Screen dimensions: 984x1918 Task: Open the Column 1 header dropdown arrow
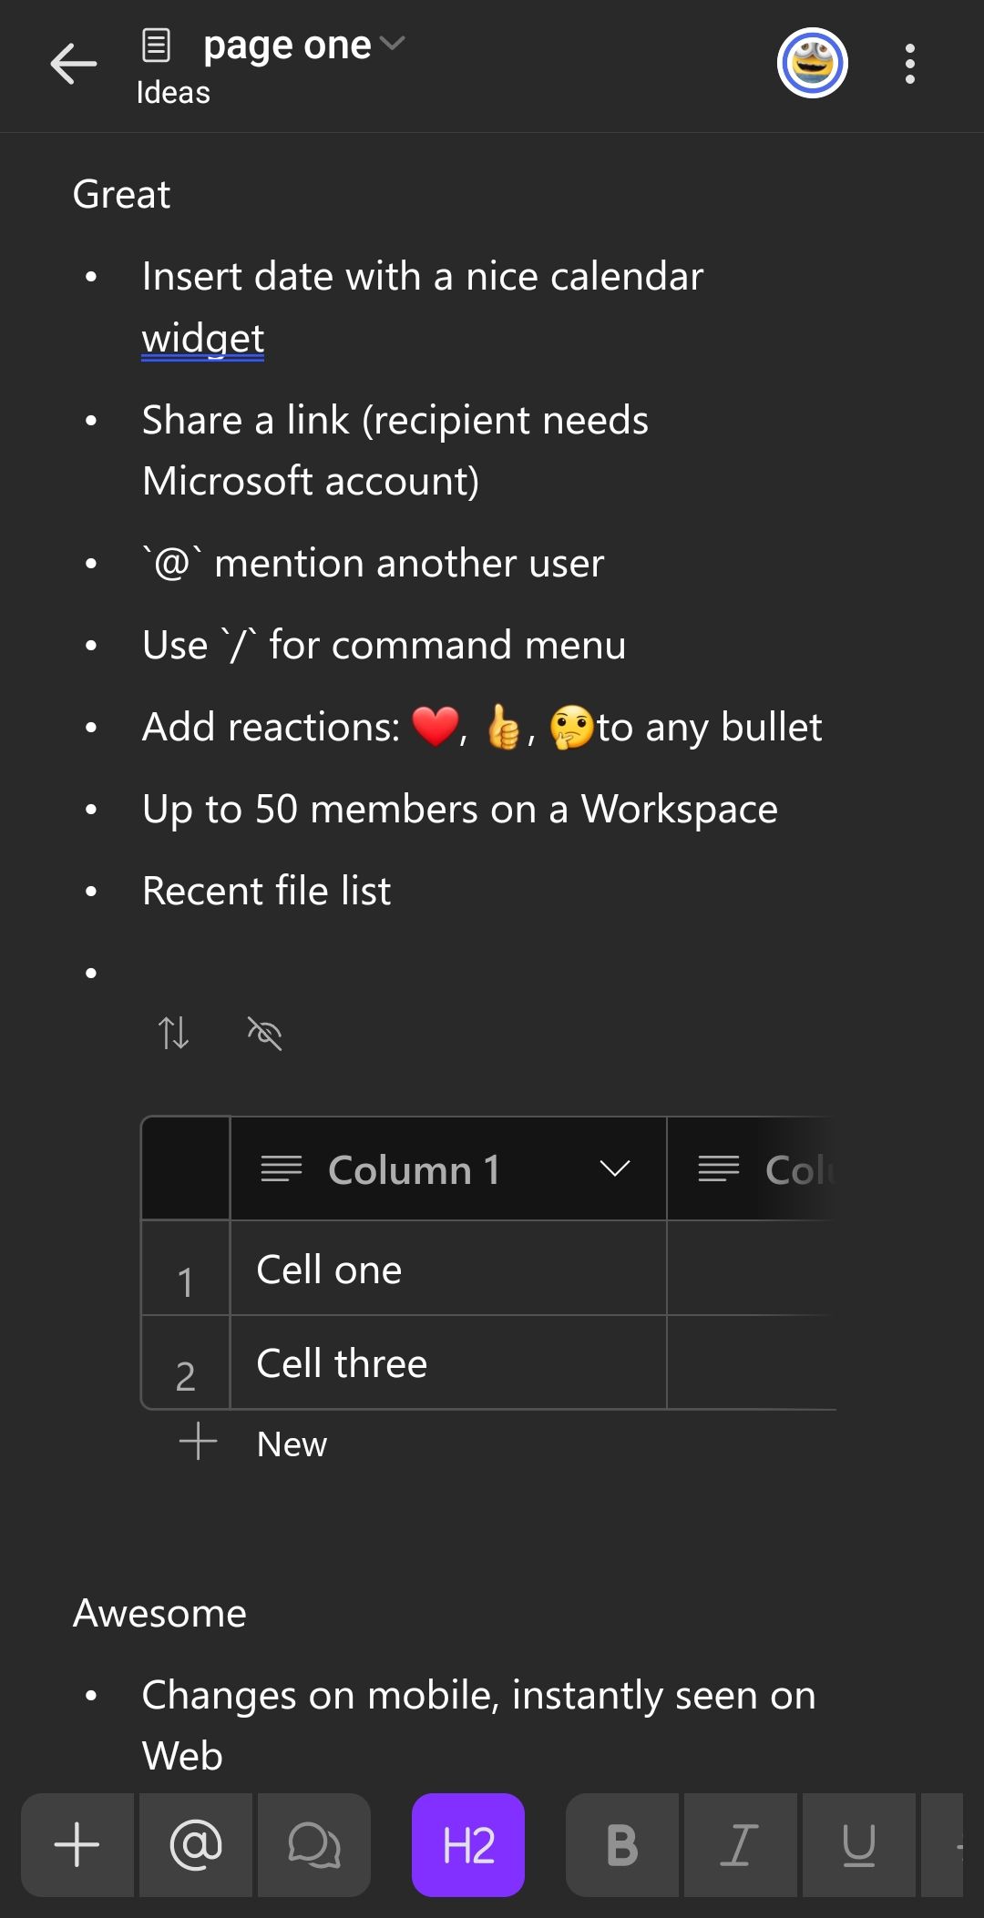click(x=615, y=1169)
